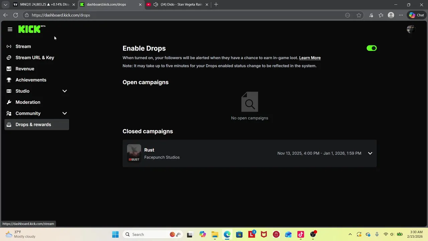Expand the Studio submenu chevron
428x241 pixels.
click(x=65, y=91)
